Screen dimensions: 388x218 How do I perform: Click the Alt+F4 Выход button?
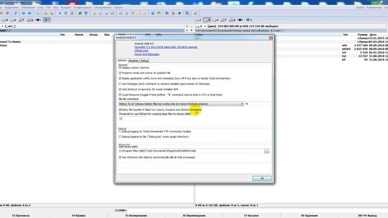click(367, 216)
